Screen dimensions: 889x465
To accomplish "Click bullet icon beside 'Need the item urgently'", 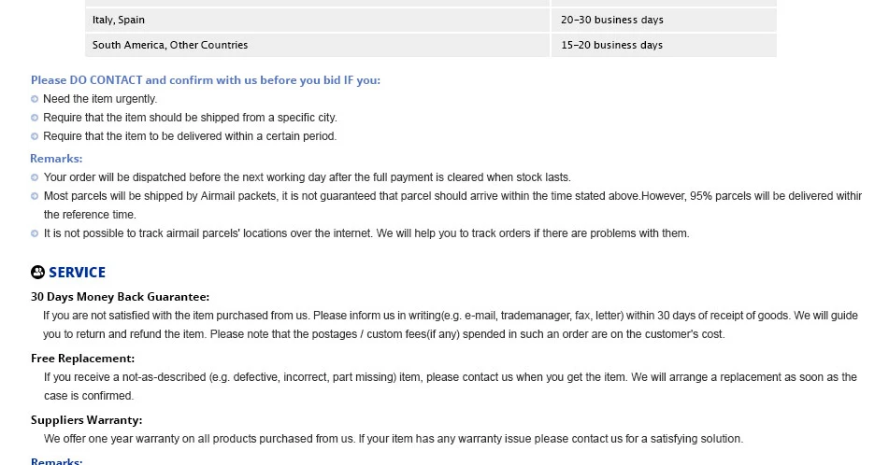I will pyautogui.click(x=35, y=99).
